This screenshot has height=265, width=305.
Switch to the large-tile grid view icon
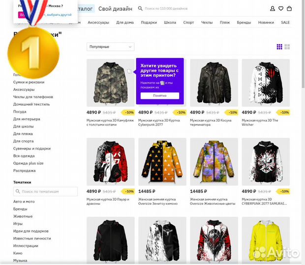click(287, 47)
